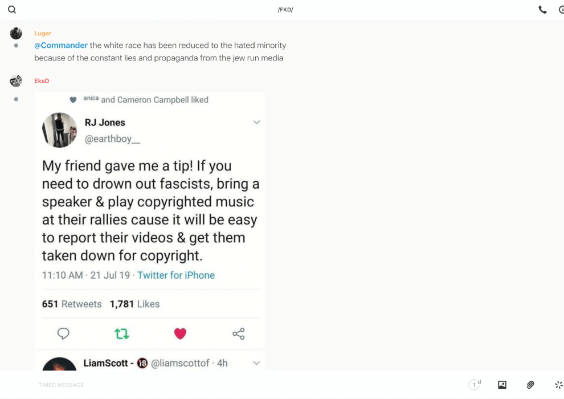This screenshot has width=564, height=399.
Task: Open conversation info icon at top right
Action: coord(561,10)
